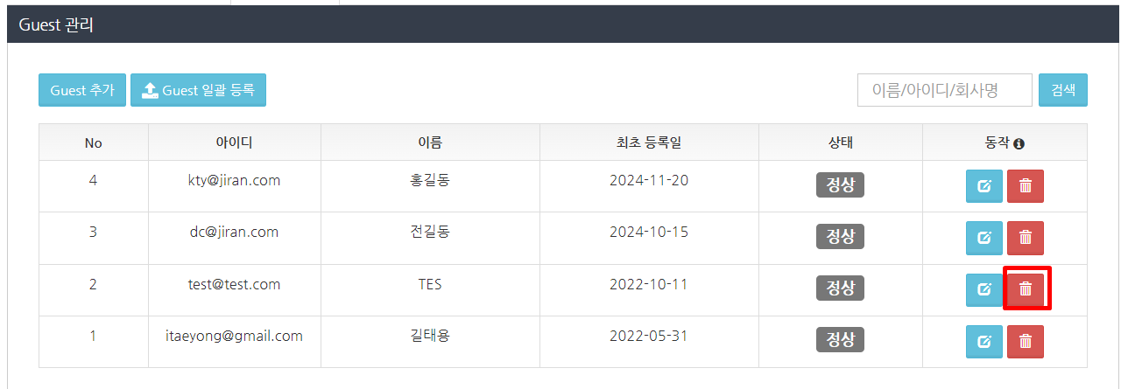
Task: Click 정상 status badge for 길태용
Action: coord(840,339)
